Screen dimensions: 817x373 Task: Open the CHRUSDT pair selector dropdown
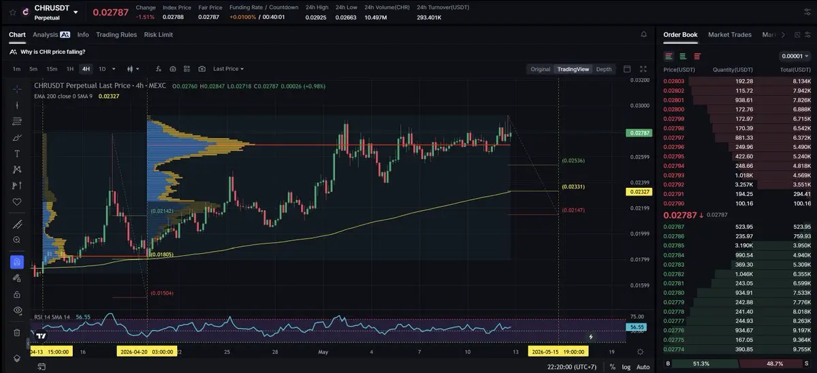pyautogui.click(x=76, y=12)
